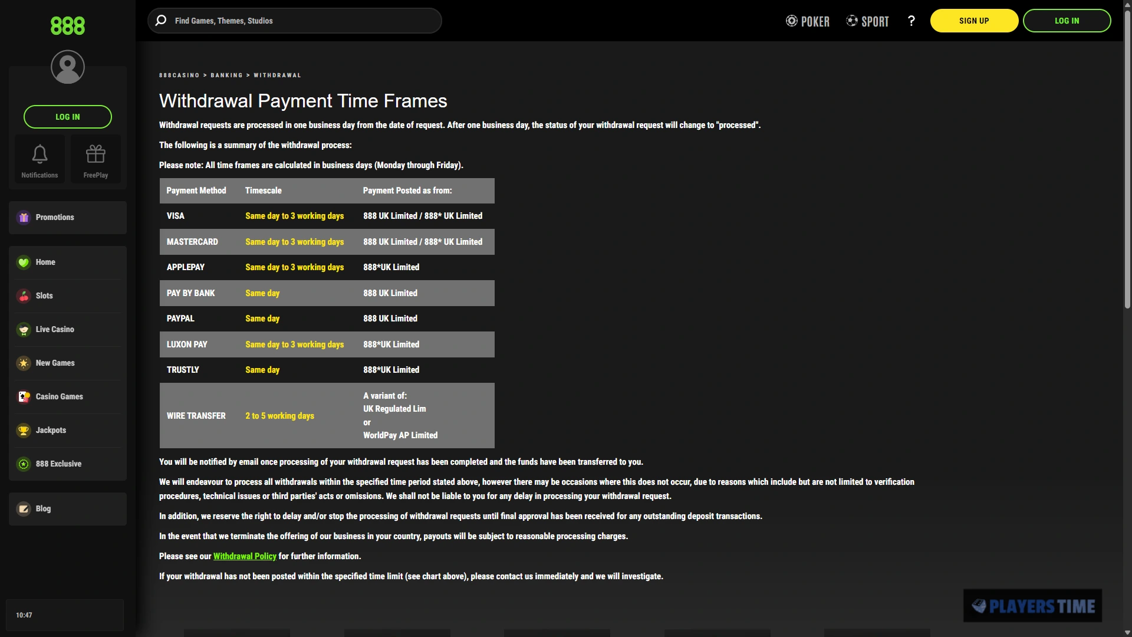
Task: Click the Payment Method column header
Action: [x=196, y=191]
